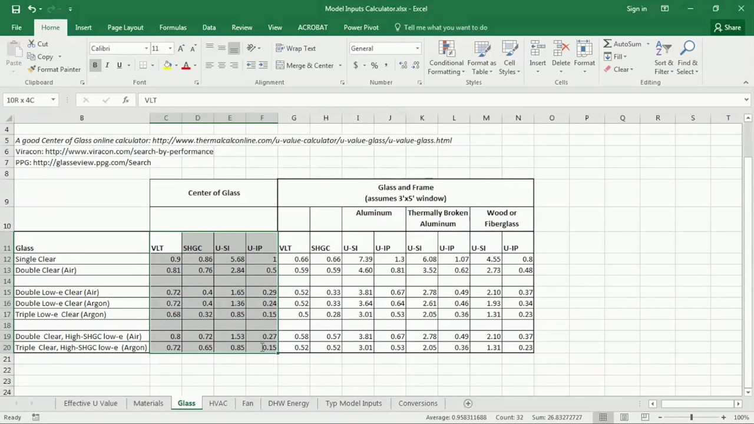Decrease font size with small A icon

coord(194,48)
